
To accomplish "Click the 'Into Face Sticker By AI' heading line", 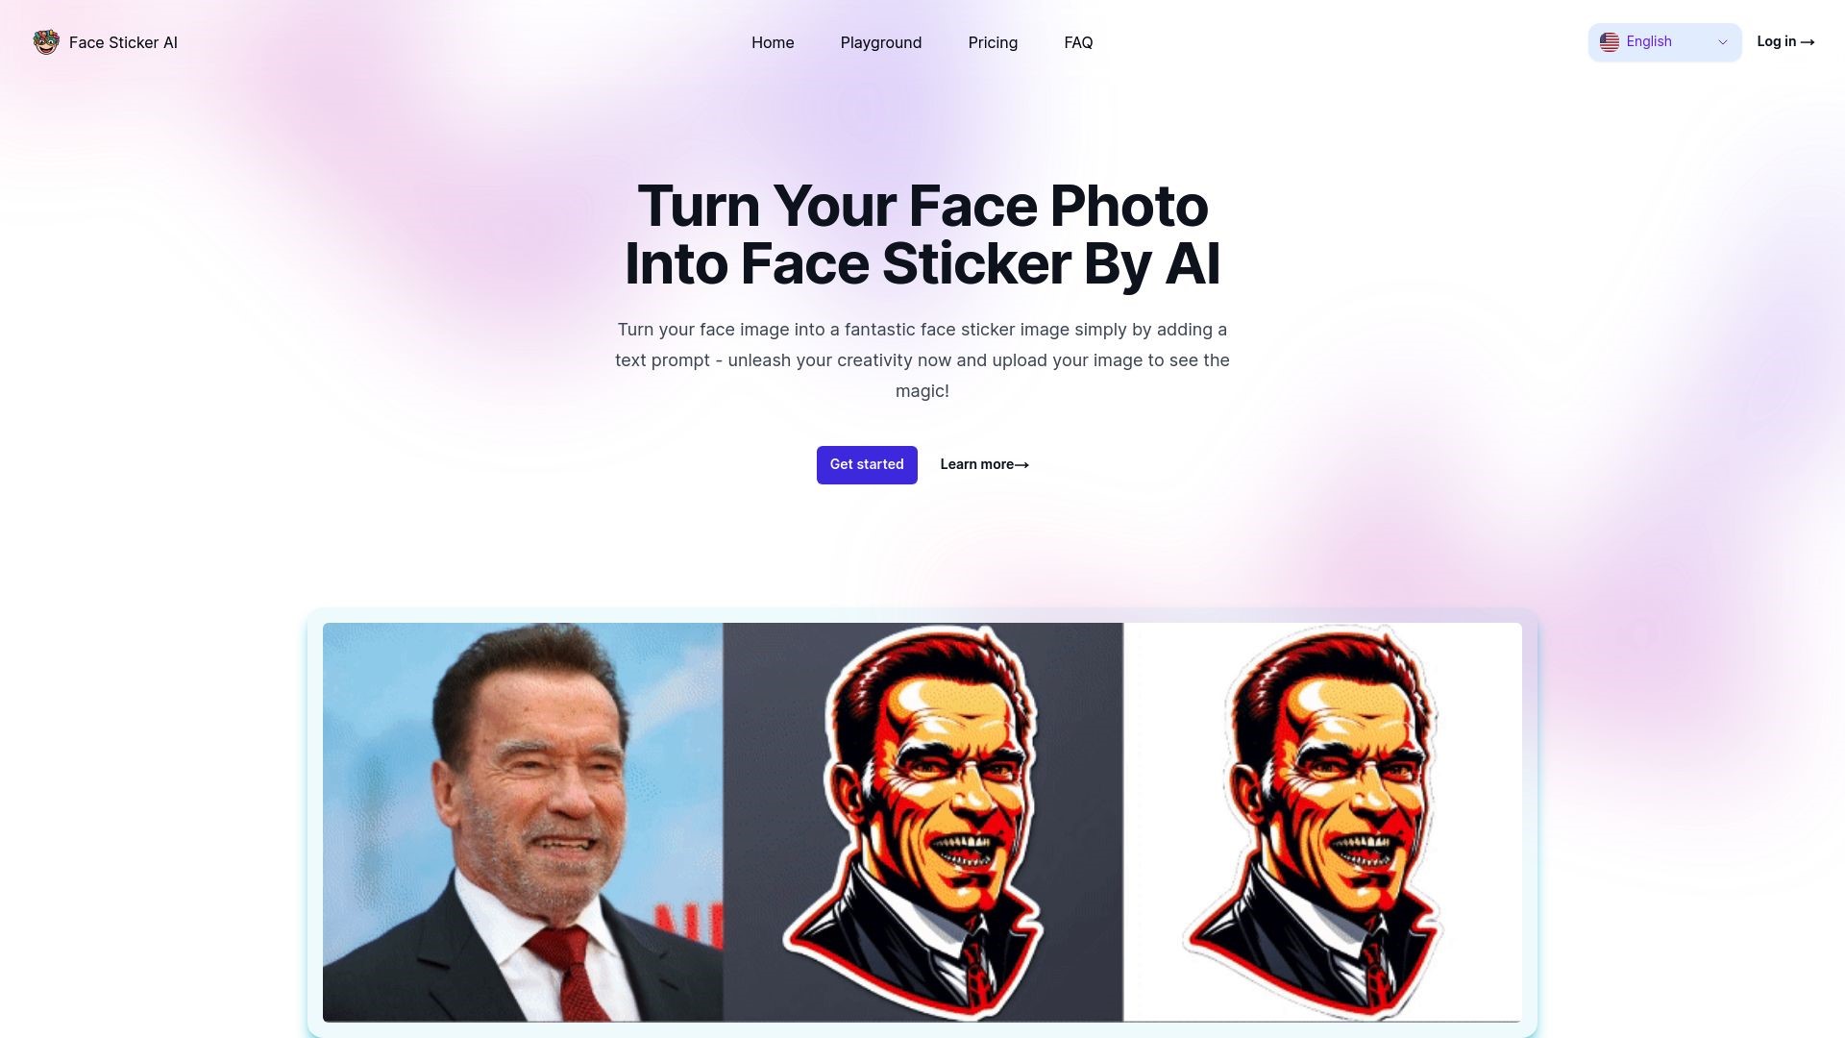I will pos(922,264).
